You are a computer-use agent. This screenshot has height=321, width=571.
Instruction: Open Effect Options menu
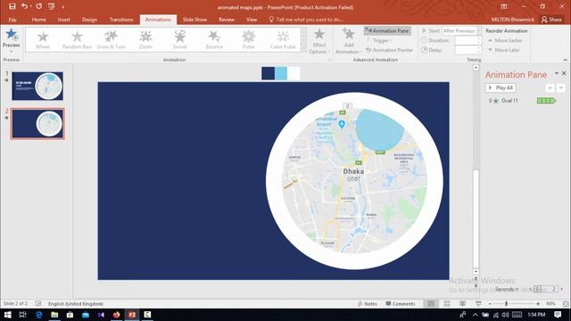click(x=319, y=42)
